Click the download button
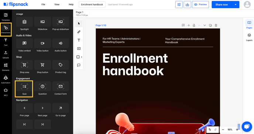Screen dimensions: 254x134 click(187, 4)
